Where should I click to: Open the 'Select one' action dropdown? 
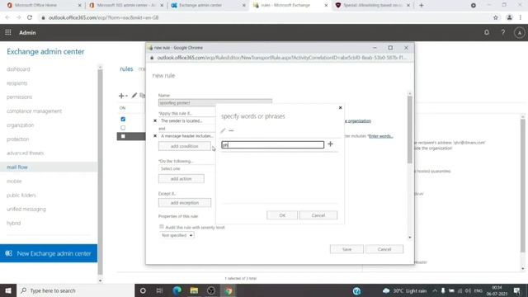click(x=187, y=168)
